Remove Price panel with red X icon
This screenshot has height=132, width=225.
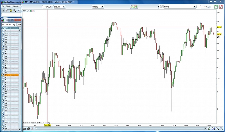(33, 11)
